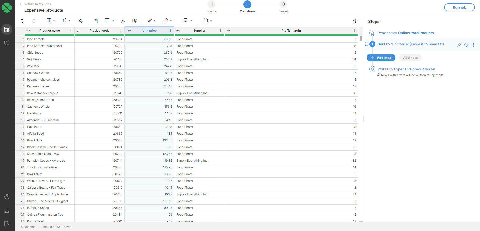Image resolution: width=480 pixels, height=231 pixels.
Task: Open the book library icon in sidebar
Action: pos(7,43)
